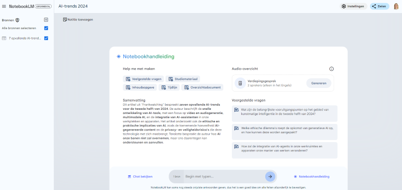The height and width of the screenshot is (190, 402).
Task: Focus the Begin met typen input field
Action: (x=224, y=176)
